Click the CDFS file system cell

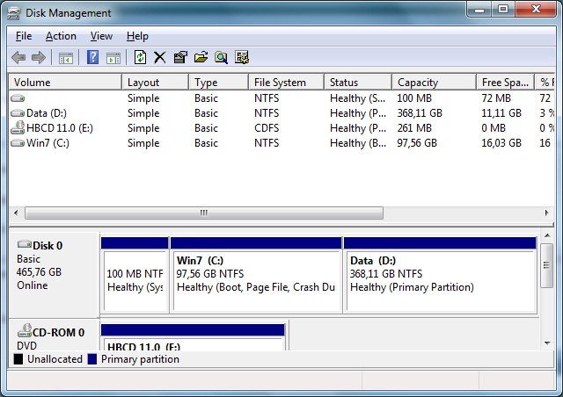point(267,128)
